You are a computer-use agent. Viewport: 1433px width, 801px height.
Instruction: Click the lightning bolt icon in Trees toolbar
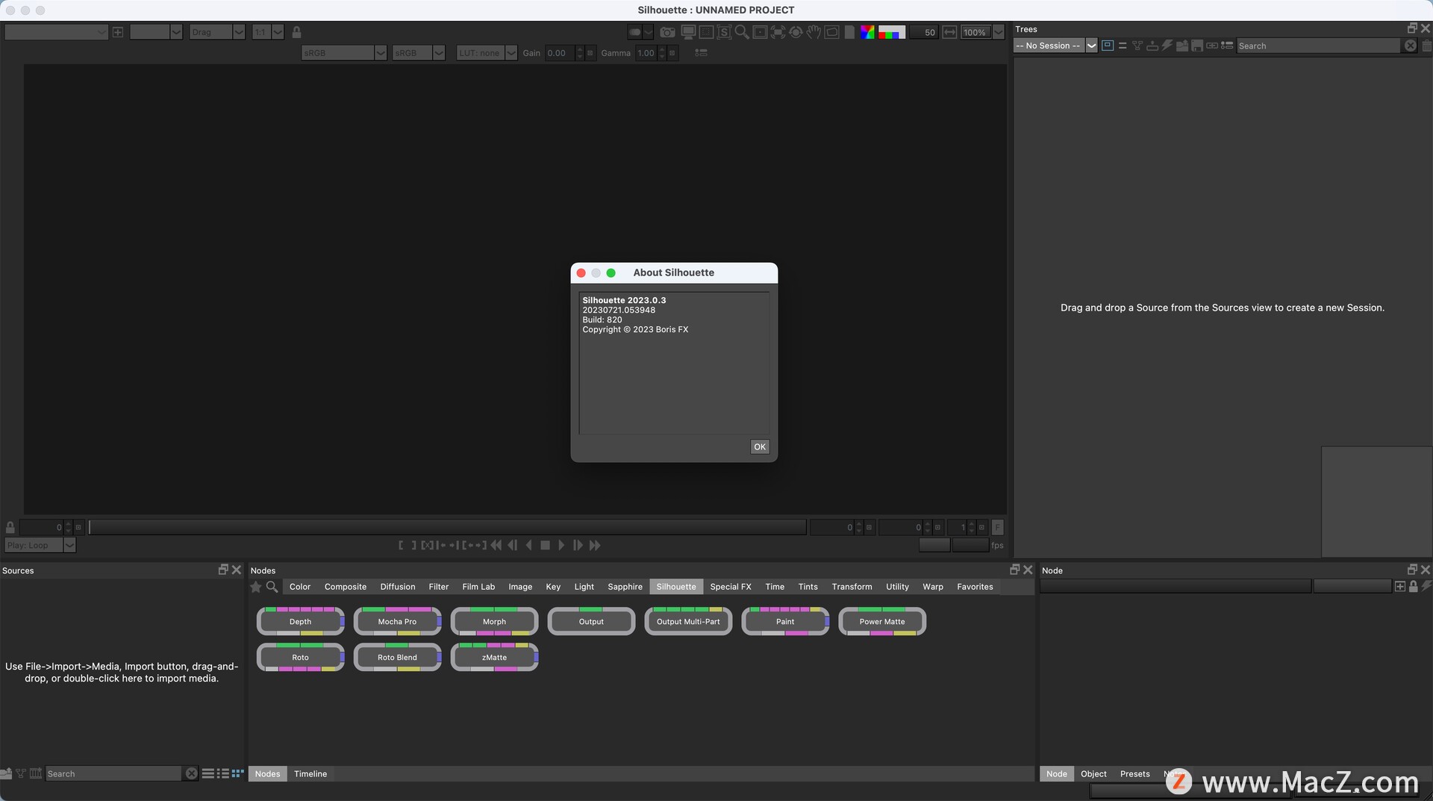(x=1167, y=46)
